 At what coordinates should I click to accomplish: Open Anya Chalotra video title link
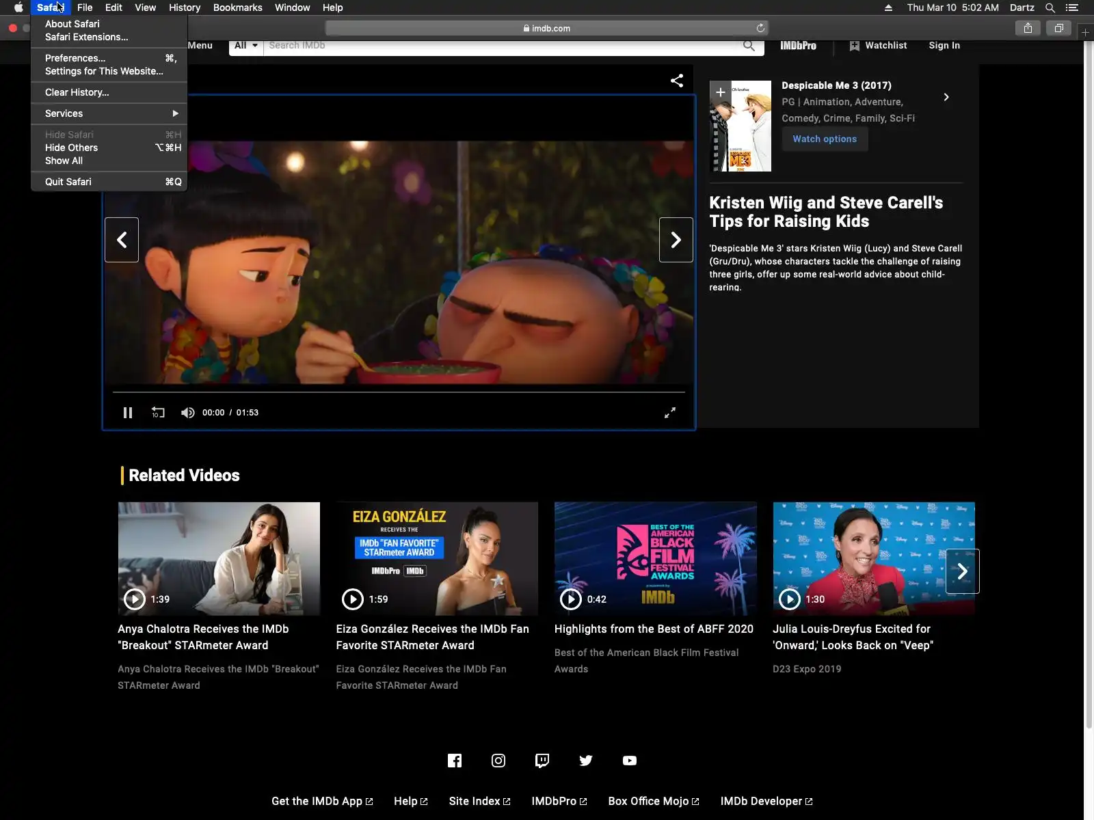[203, 637]
